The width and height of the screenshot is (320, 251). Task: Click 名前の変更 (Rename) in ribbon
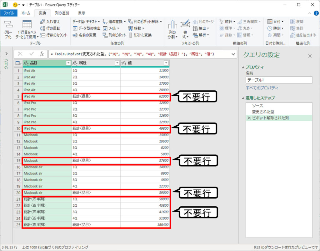pos(84,35)
